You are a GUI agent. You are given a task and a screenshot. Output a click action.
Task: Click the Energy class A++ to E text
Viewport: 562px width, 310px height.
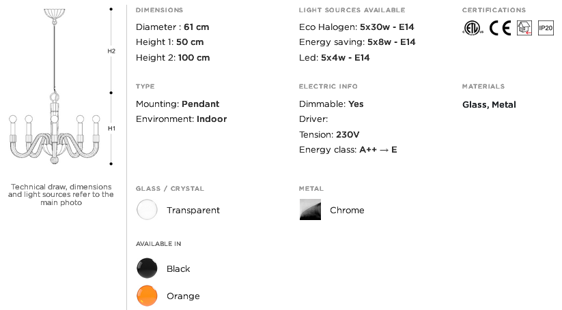[348, 150]
